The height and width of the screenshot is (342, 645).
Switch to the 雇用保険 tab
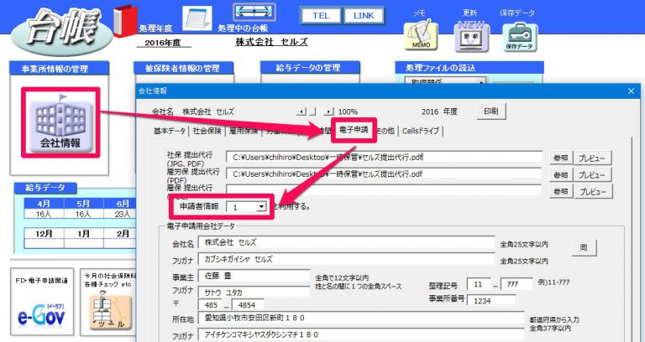(x=244, y=131)
